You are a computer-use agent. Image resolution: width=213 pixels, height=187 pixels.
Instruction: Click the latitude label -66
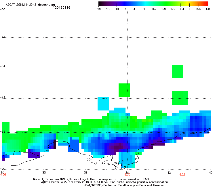3,98
